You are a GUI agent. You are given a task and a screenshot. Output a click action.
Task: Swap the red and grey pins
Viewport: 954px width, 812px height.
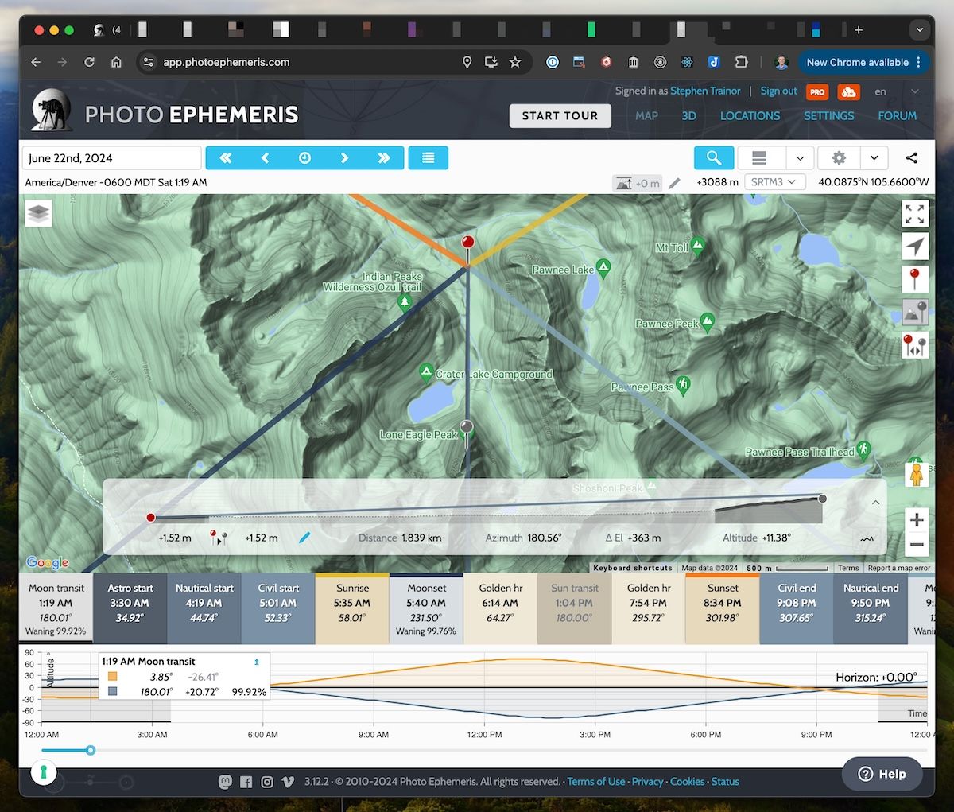[915, 346]
